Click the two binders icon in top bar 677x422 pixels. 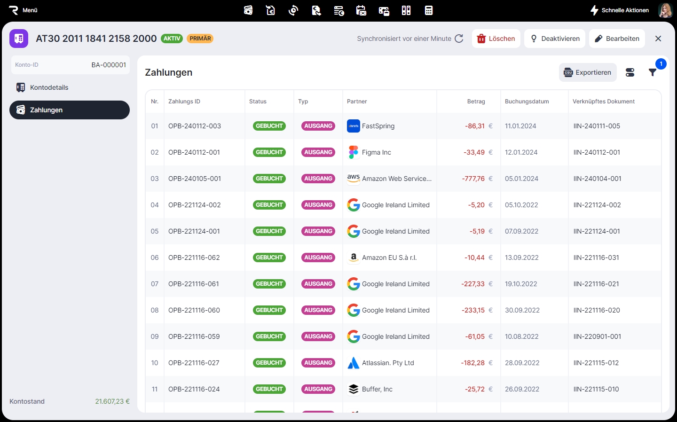(406, 10)
